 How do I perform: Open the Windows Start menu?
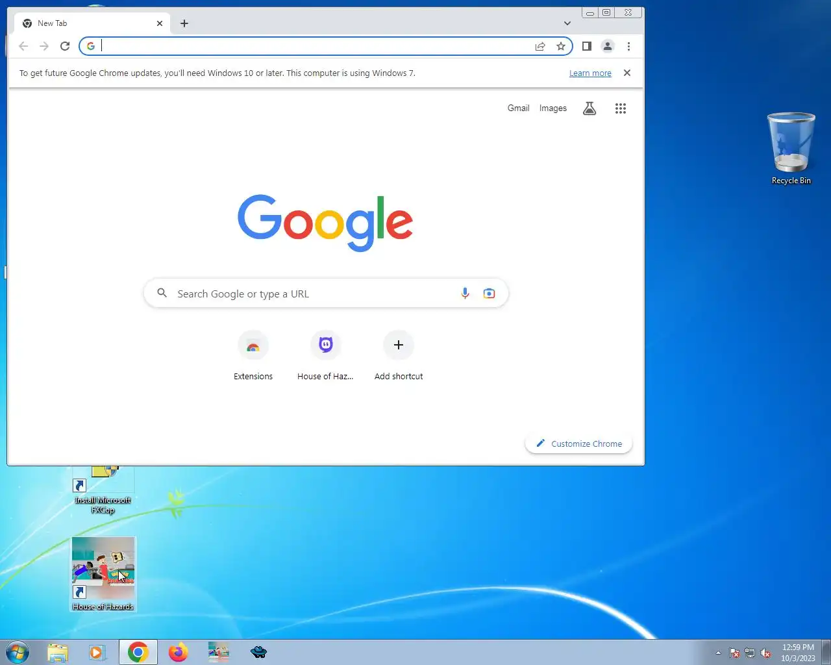click(18, 652)
